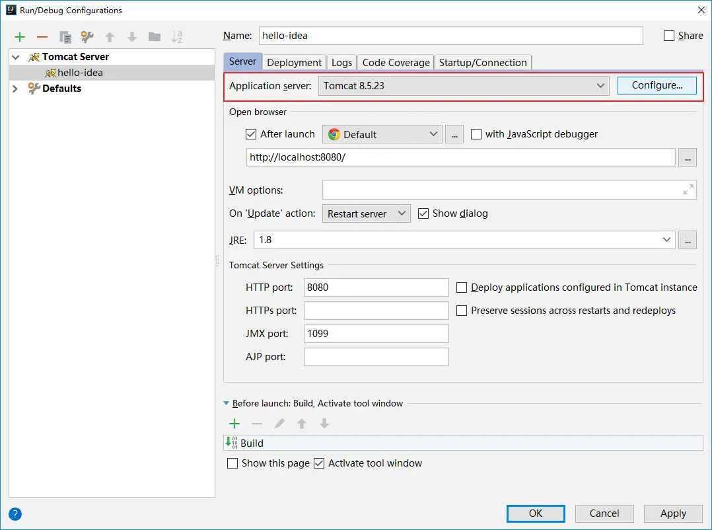The width and height of the screenshot is (712, 530).
Task: Click the Name field containing hello-idea
Action: (451, 36)
